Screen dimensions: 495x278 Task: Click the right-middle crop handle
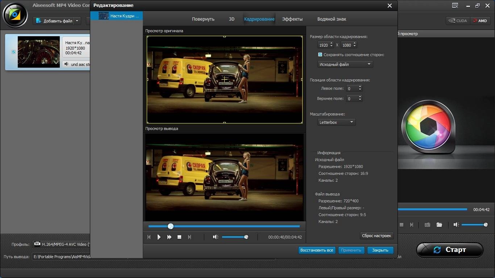(x=302, y=79)
